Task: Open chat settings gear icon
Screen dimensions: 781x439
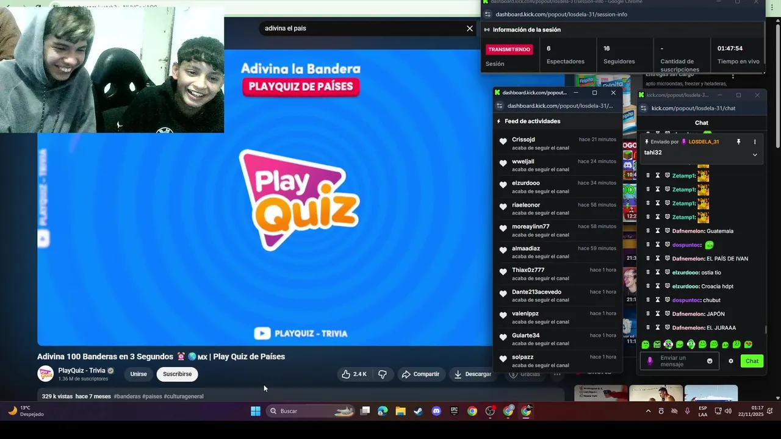Action: 731,361
